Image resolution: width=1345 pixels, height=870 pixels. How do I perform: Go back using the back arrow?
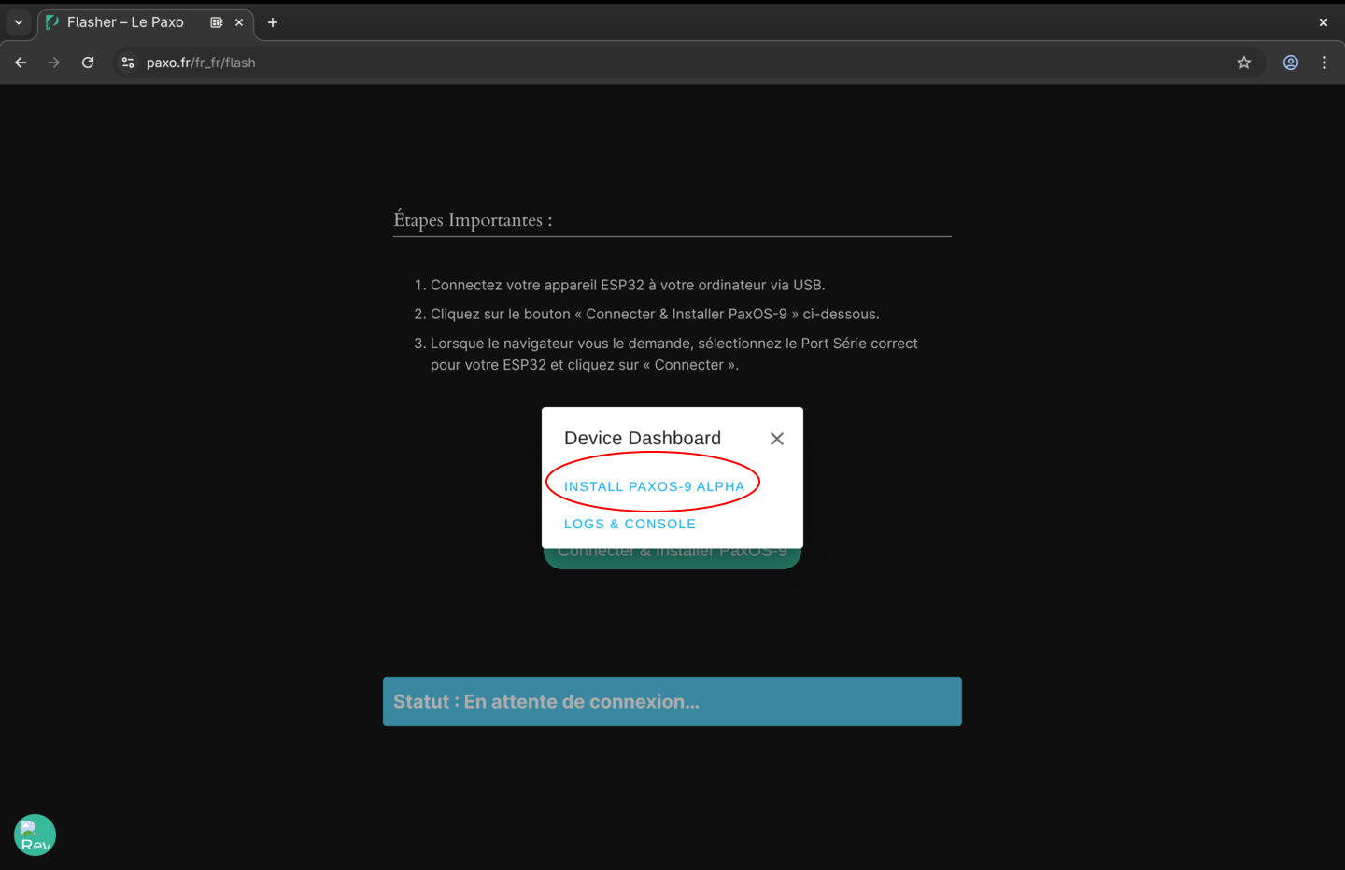pyautogui.click(x=21, y=63)
